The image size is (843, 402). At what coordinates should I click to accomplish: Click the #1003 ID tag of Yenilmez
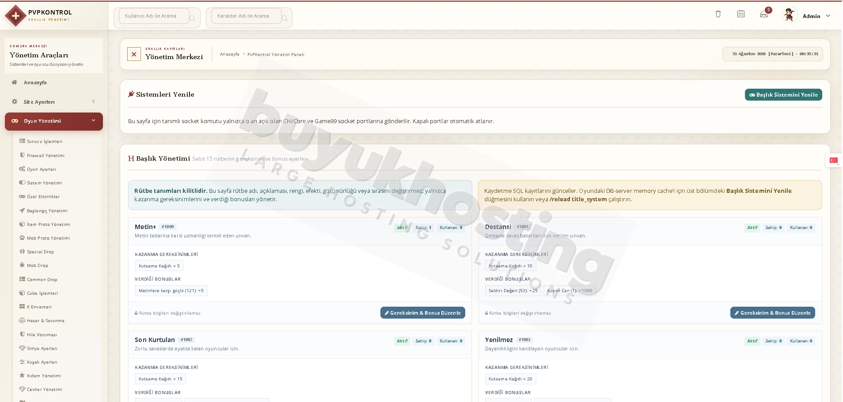[x=524, y=340]
